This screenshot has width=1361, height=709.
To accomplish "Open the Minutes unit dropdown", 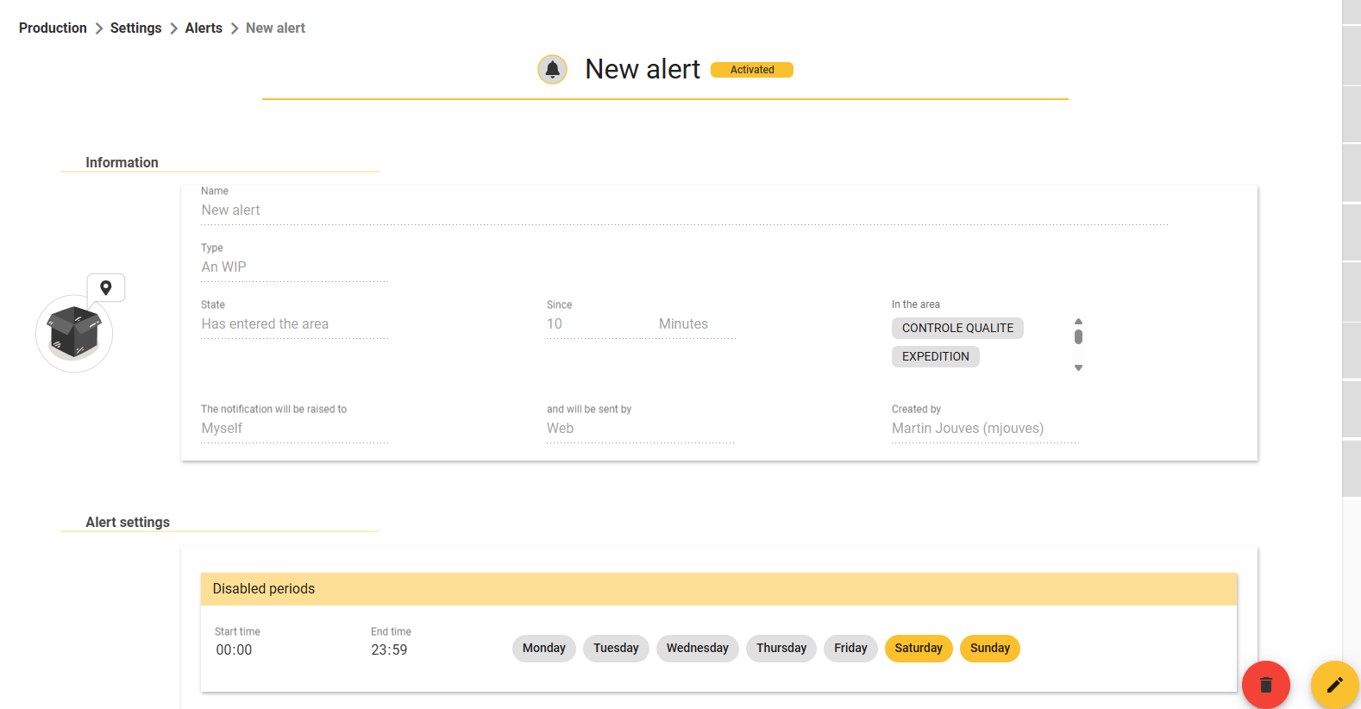I will click(x=696, y=324).
